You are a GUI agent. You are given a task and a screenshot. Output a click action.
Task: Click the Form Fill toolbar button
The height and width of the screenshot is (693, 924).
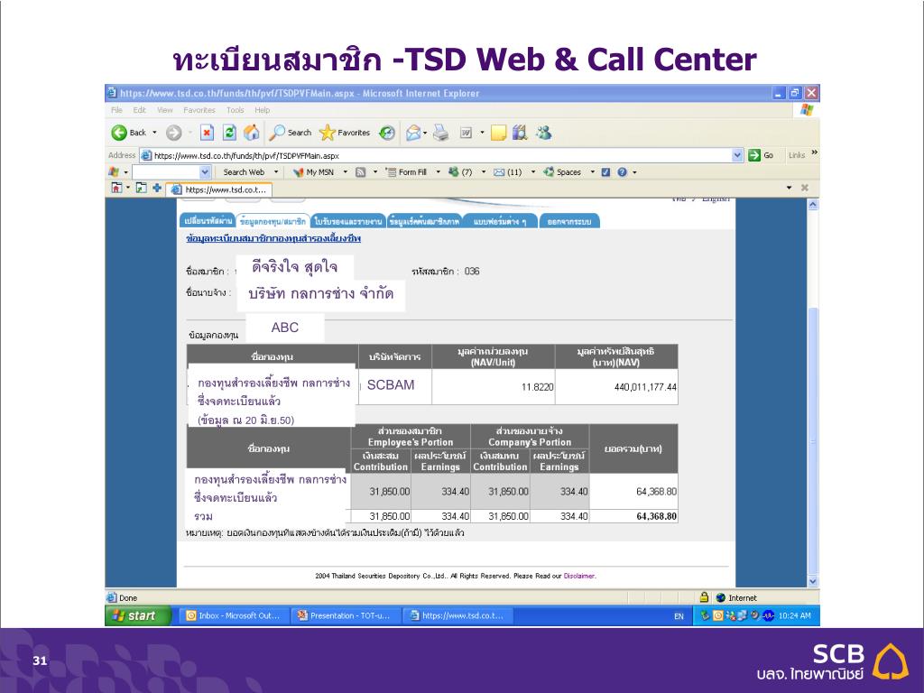point(405,172)
